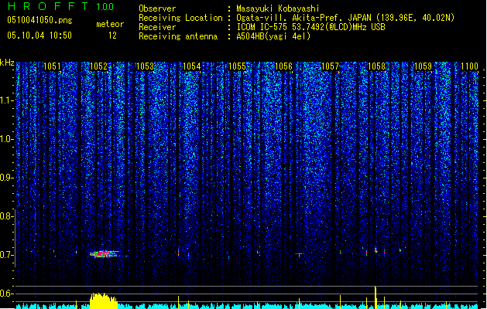Screen dimensions: 487x309
Task: Click the 1051 time marker
Action: pyautogui.click(x=52, y=66)
